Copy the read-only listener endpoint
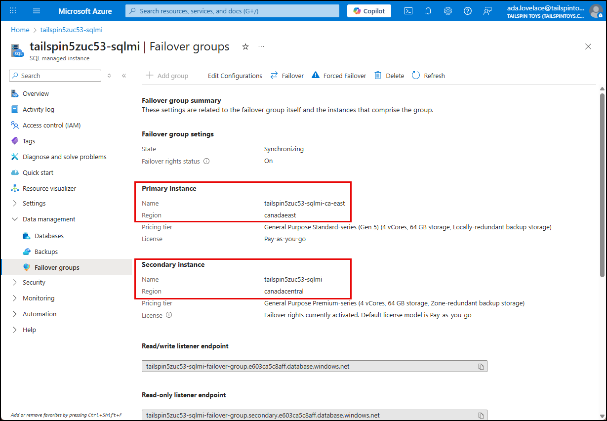Viewport: 607px width, 421px height. (x=481, y=415)
